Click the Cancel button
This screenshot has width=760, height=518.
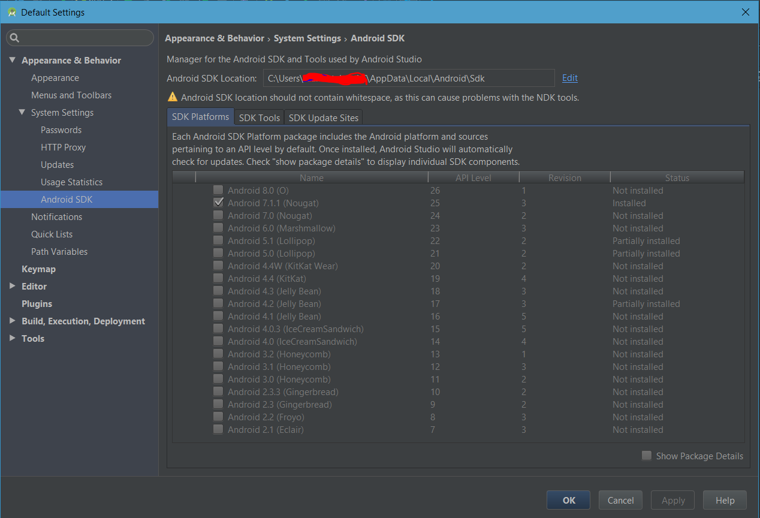click(620, 500)
